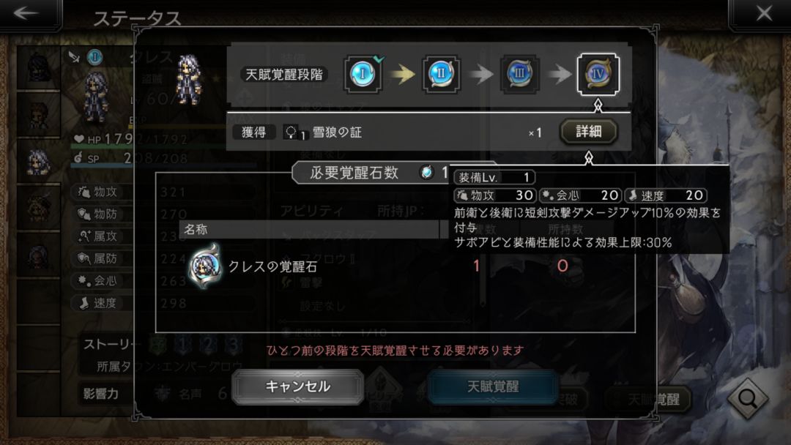Tap the magnifying glass zoom icon

(748, 399)
